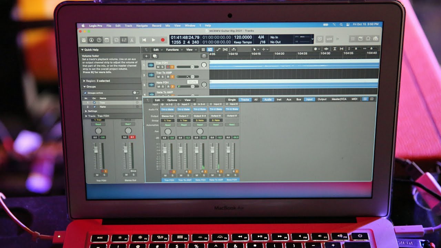This screenshot has width=441, height=248.
Task: Toggle the On checkbox for group Trav
Action: pos(94,103)
